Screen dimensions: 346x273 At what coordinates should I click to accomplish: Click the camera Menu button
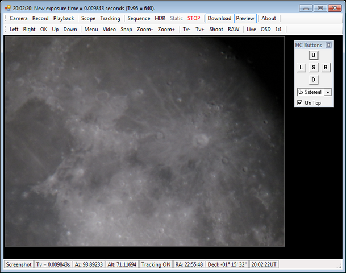[x=91, y=30]
